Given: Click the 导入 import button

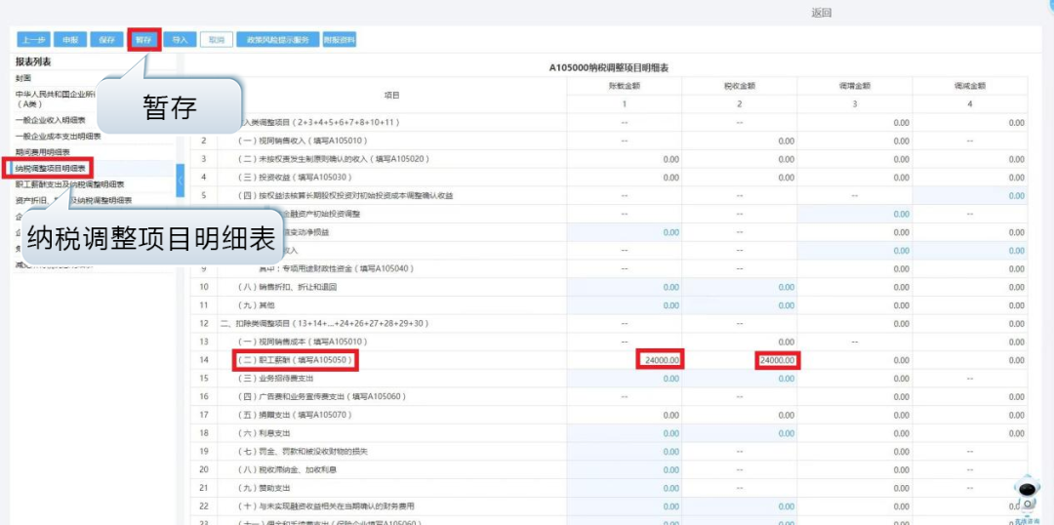Looking at the screenshot, I should point(180,40).
